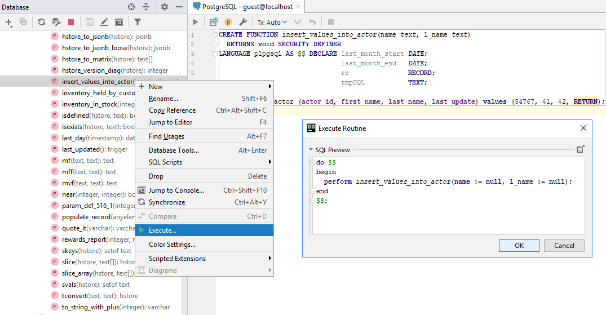
Task: Open Color Settings... menu entry
Action: (204, 244)
